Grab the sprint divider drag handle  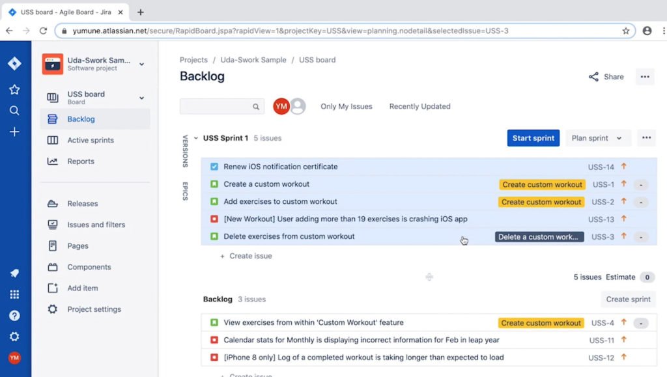[429, 277]
